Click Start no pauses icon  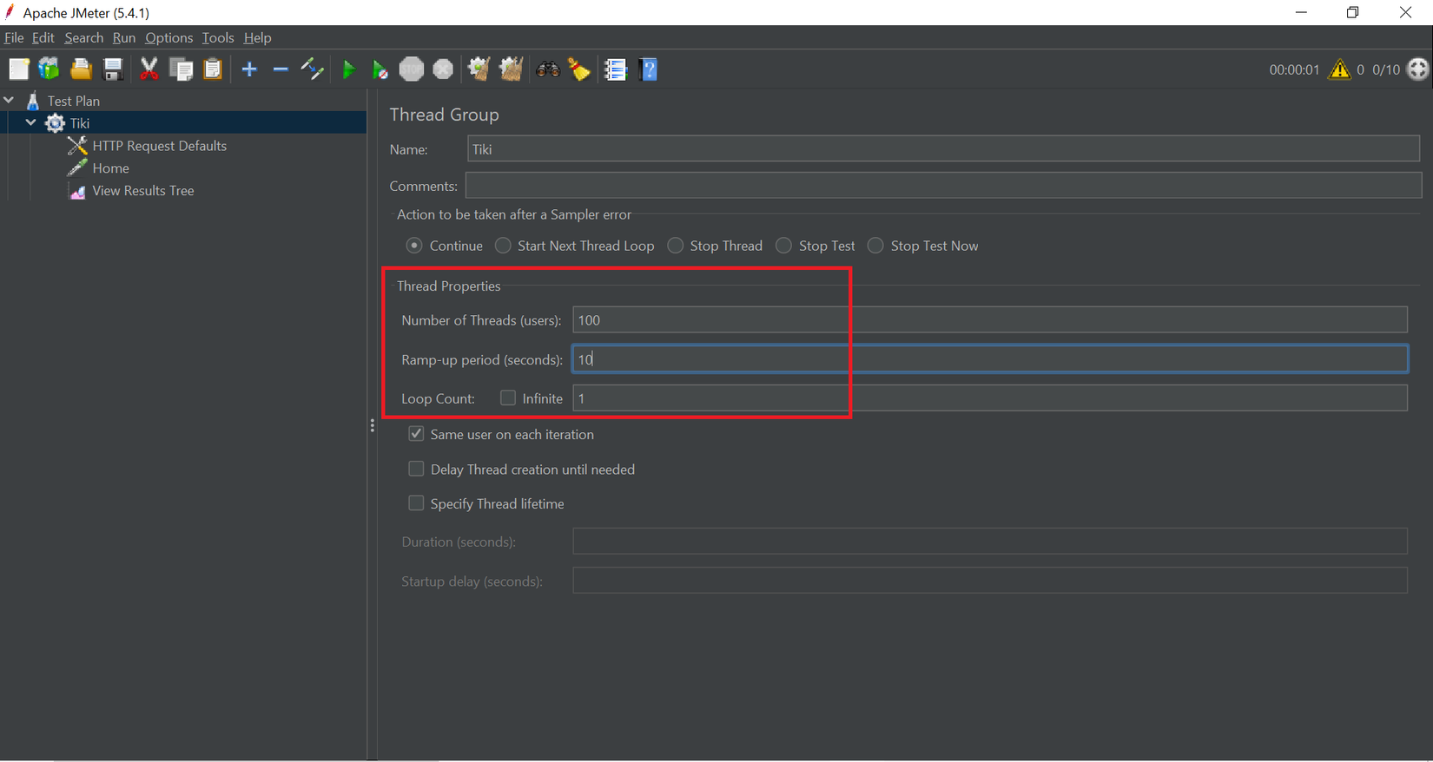pos(380,69)
